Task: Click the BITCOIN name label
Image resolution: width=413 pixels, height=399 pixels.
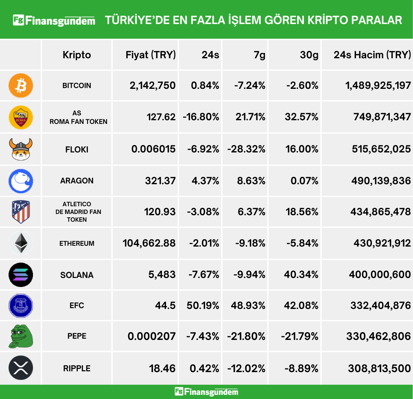Action: tap(77, 86)
